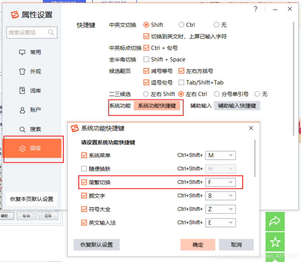The width and height of the screenshot is (301, 262).
Task: Cancel with 取消 in the shortcut dialog
Action: (x=236, y=244)
